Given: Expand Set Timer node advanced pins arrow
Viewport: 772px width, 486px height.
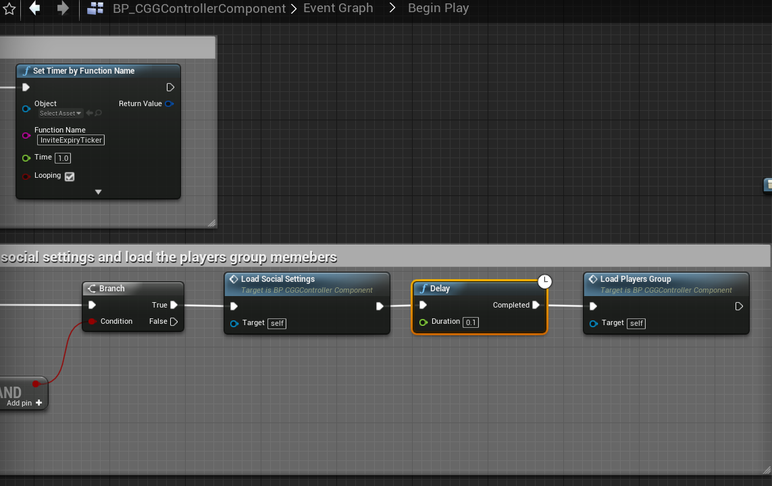Looking at the screenshot, I should (98, 192).
